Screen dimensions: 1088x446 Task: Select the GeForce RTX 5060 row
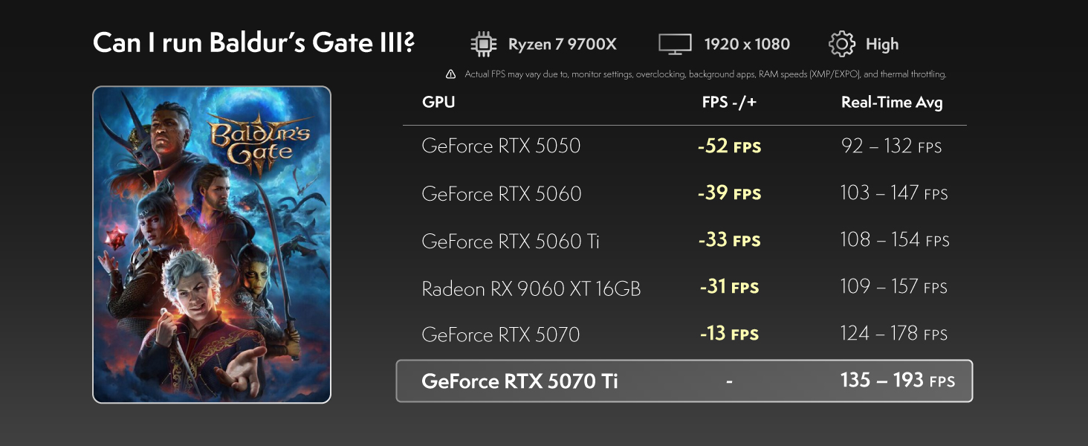(x=684, y=193)
